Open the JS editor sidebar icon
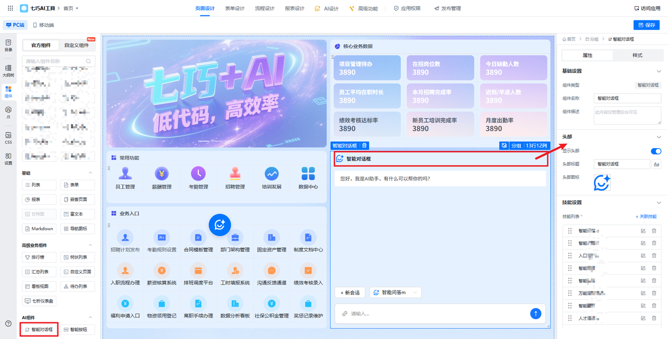 (x=8, y=113)
